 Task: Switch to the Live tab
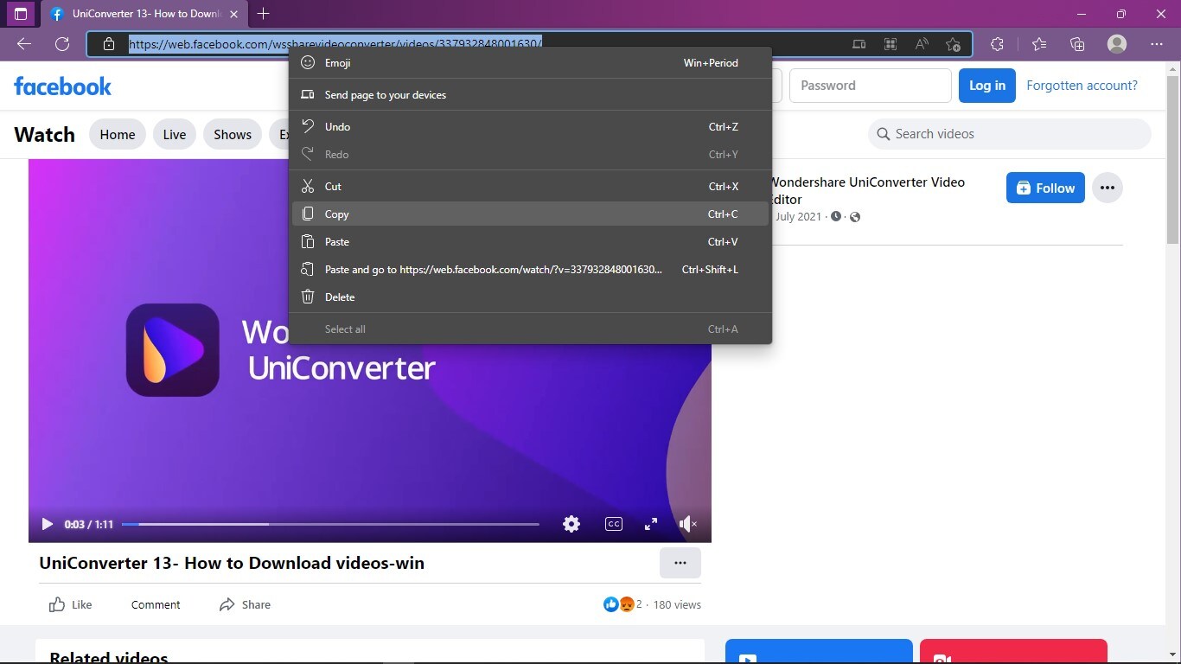pyautogui.click(x=175, y=134)
